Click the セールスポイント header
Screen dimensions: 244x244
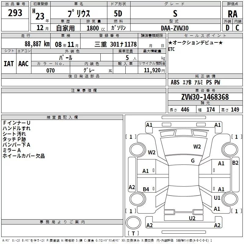205,36
